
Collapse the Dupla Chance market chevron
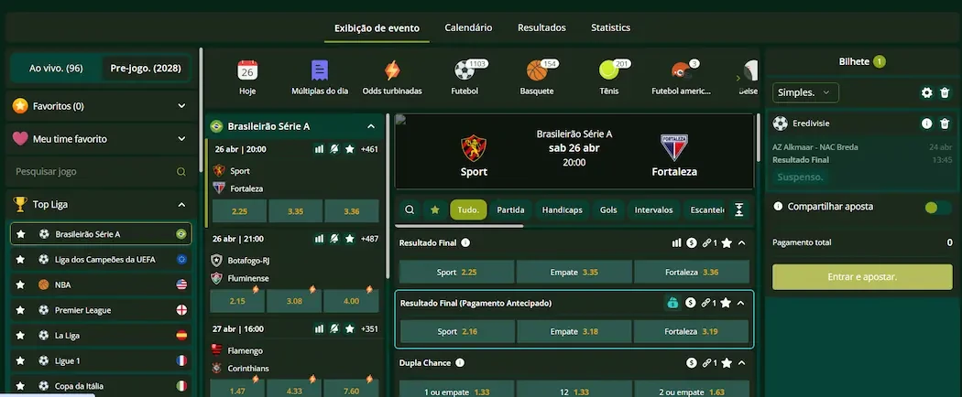pos(742,363)
